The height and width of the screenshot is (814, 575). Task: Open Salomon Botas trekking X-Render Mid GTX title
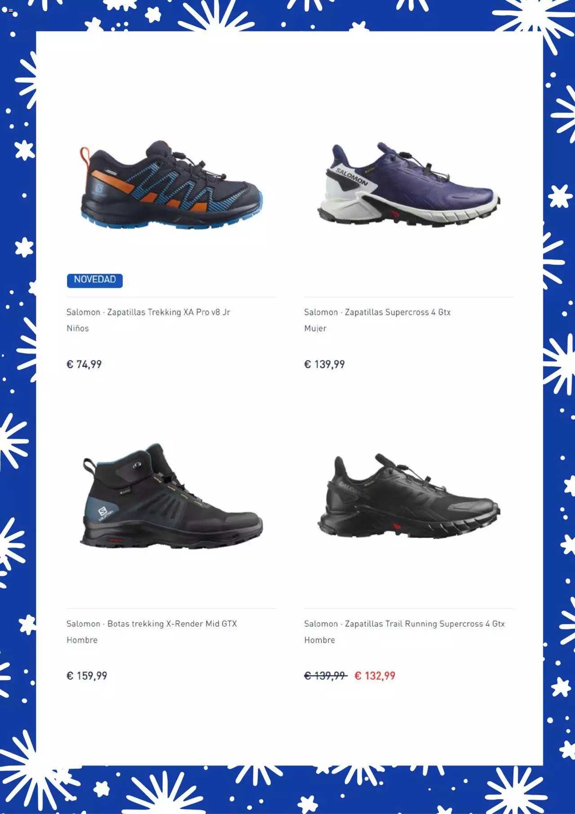point(152,624)
